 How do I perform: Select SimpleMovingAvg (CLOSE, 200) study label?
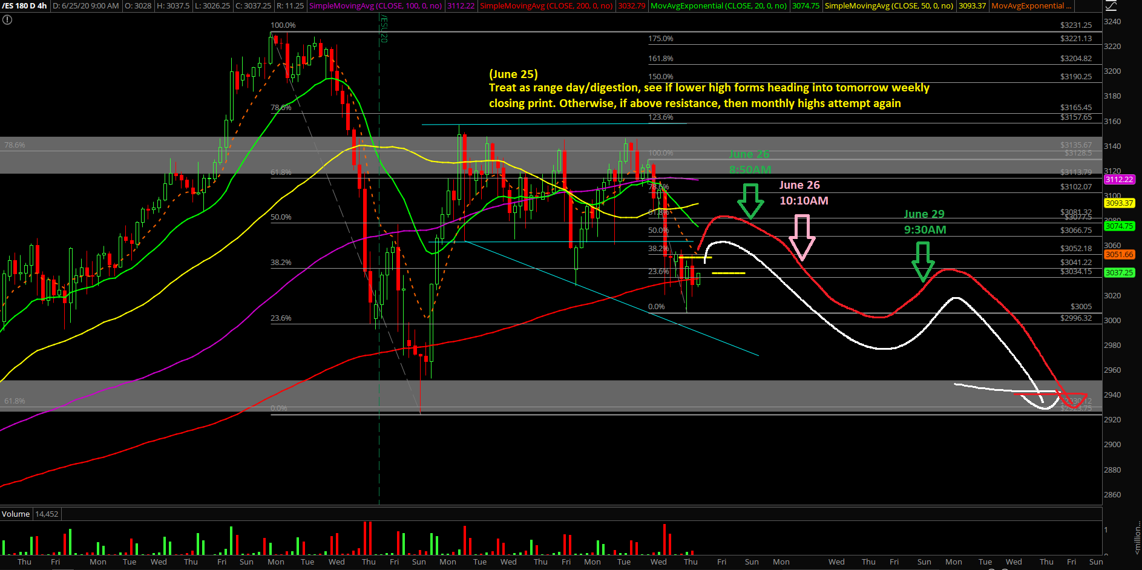pos(546,5)
